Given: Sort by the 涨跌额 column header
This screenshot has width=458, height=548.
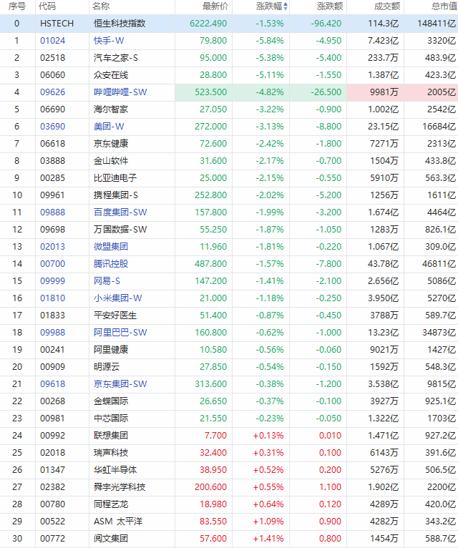Looking at the screenshot, I should [330, 6].
